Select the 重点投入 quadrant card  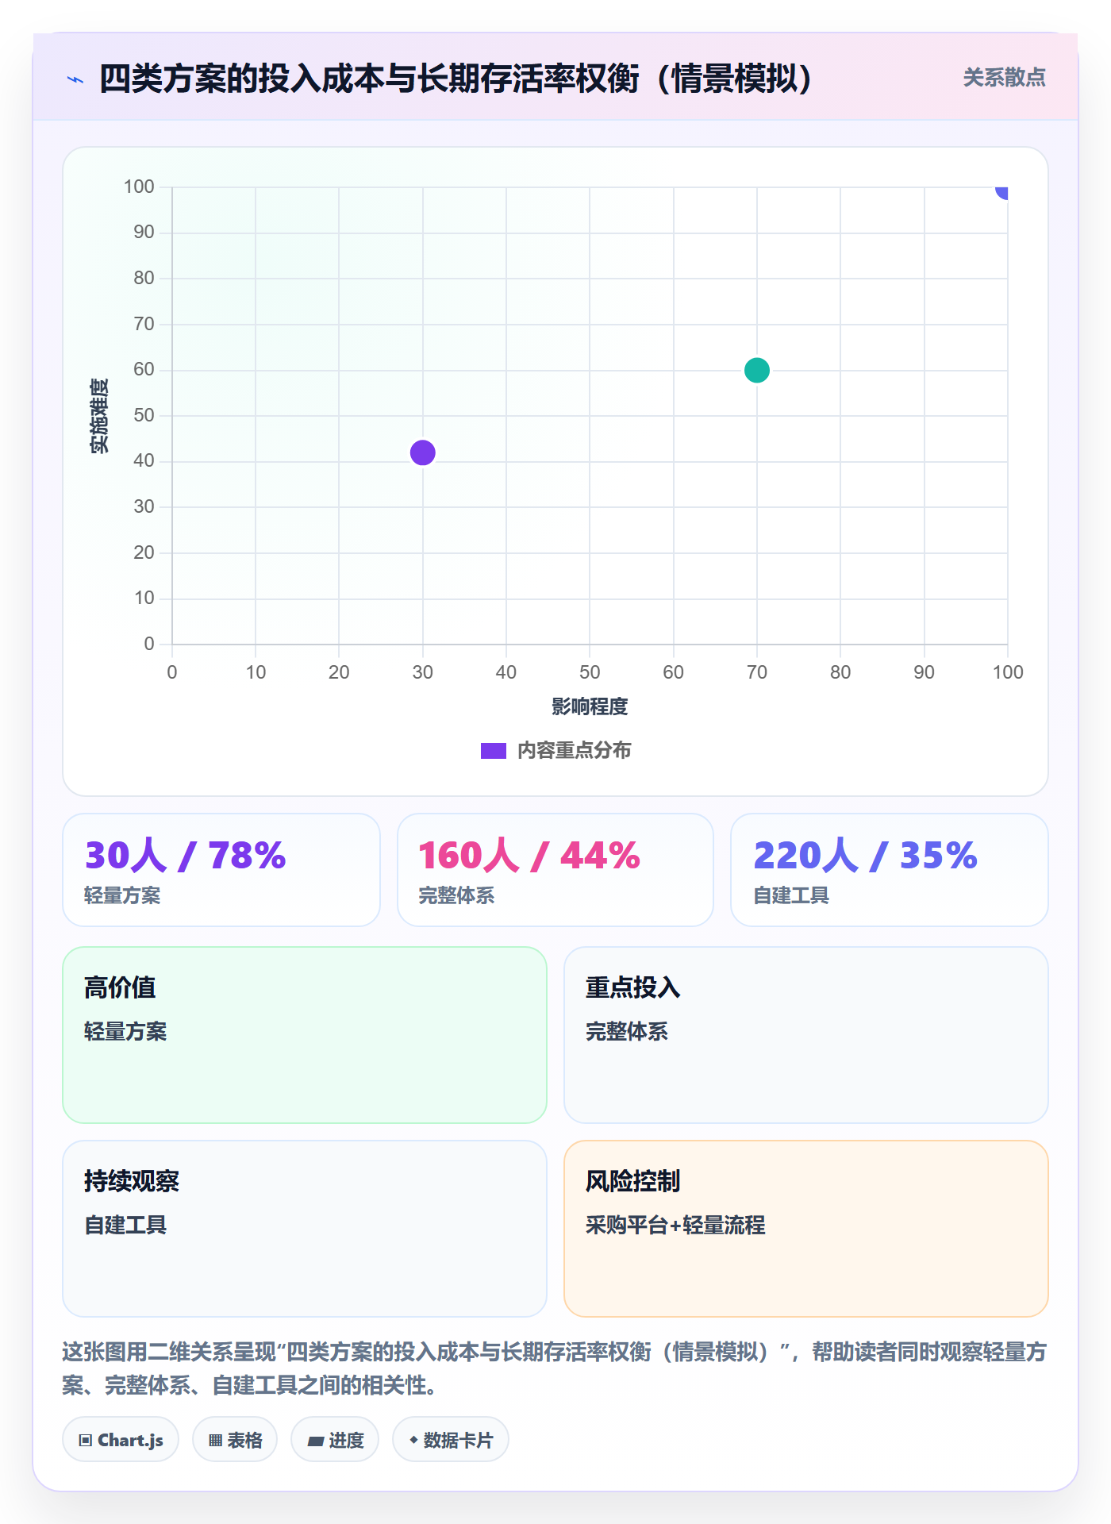[x=806, y=1035]
